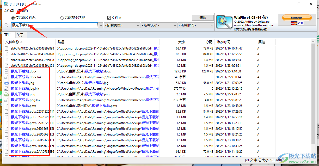Screen dimensions: 319x166
Task: Select the icon of 极光下载站.pptx in 常用素材
Action: pos(7,106)
